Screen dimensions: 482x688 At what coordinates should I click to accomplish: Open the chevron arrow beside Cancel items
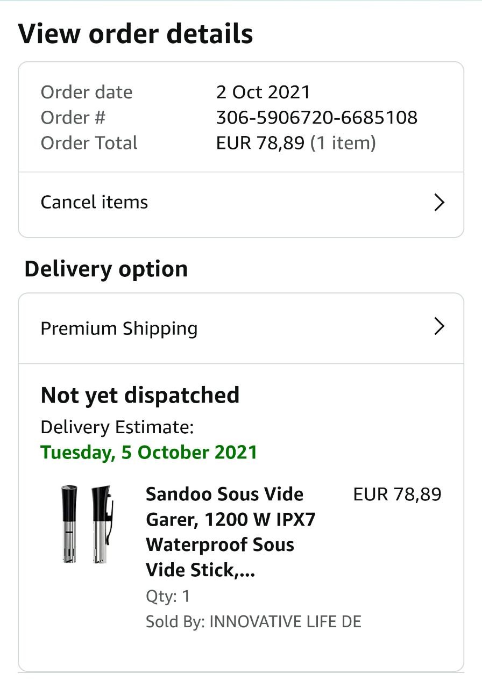[x=439, y=203]
